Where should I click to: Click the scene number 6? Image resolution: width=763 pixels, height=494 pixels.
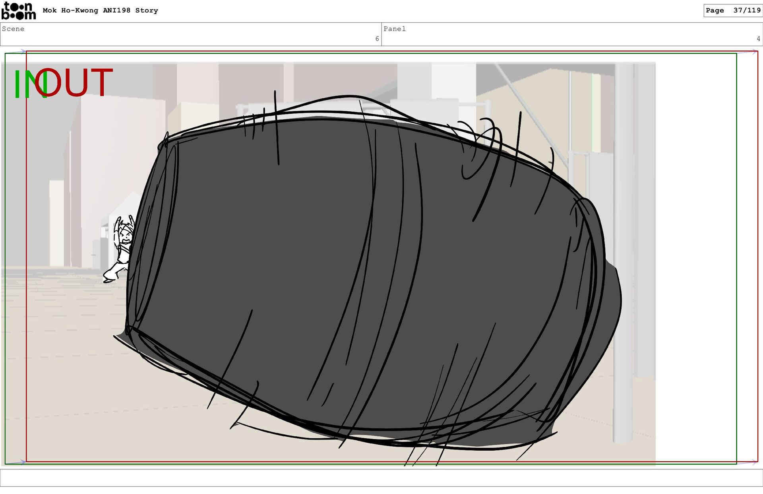[x=377, y=39]
